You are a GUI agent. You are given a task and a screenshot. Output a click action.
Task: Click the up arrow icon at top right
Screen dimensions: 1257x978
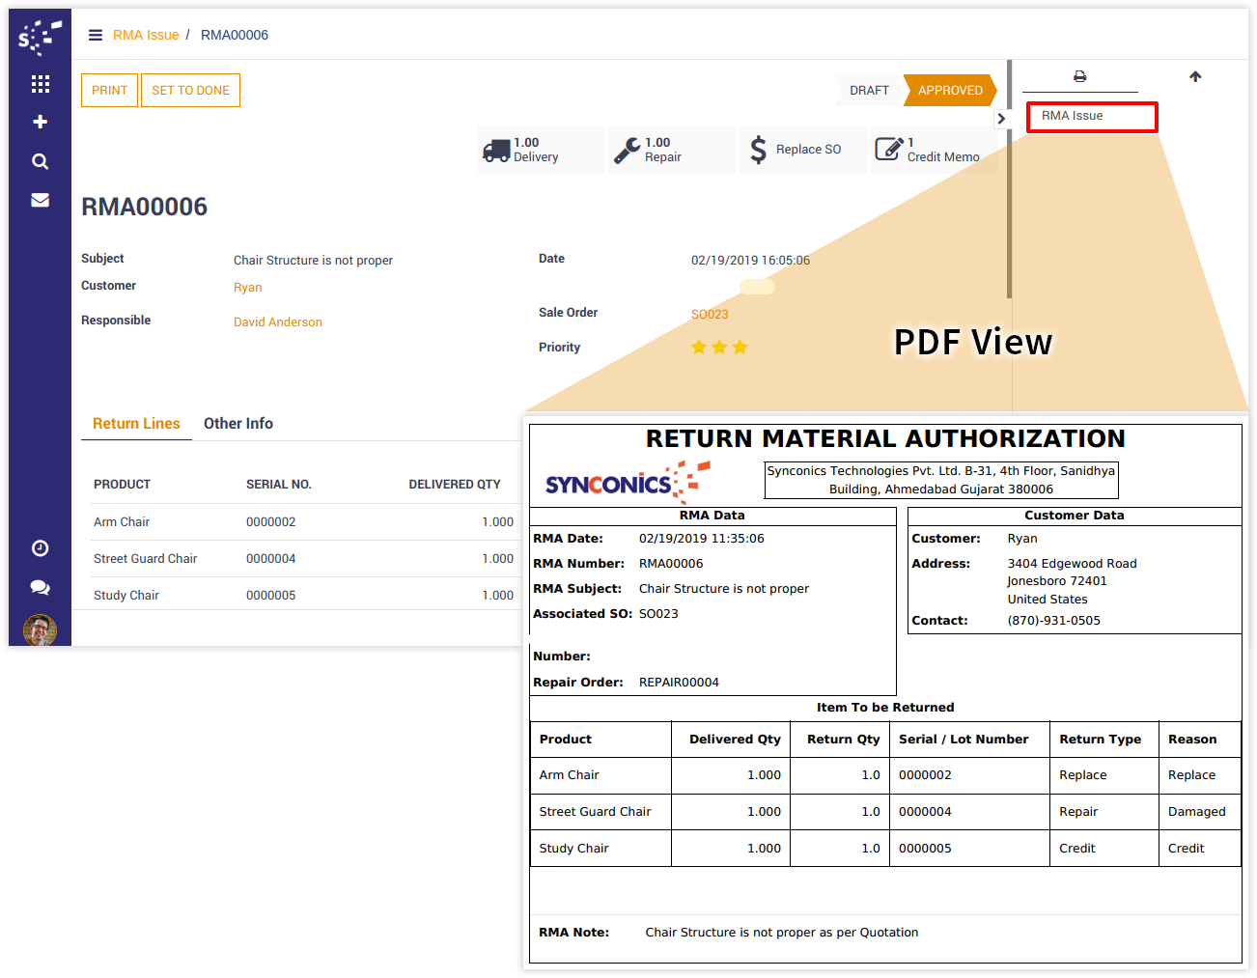(1195, 76)
